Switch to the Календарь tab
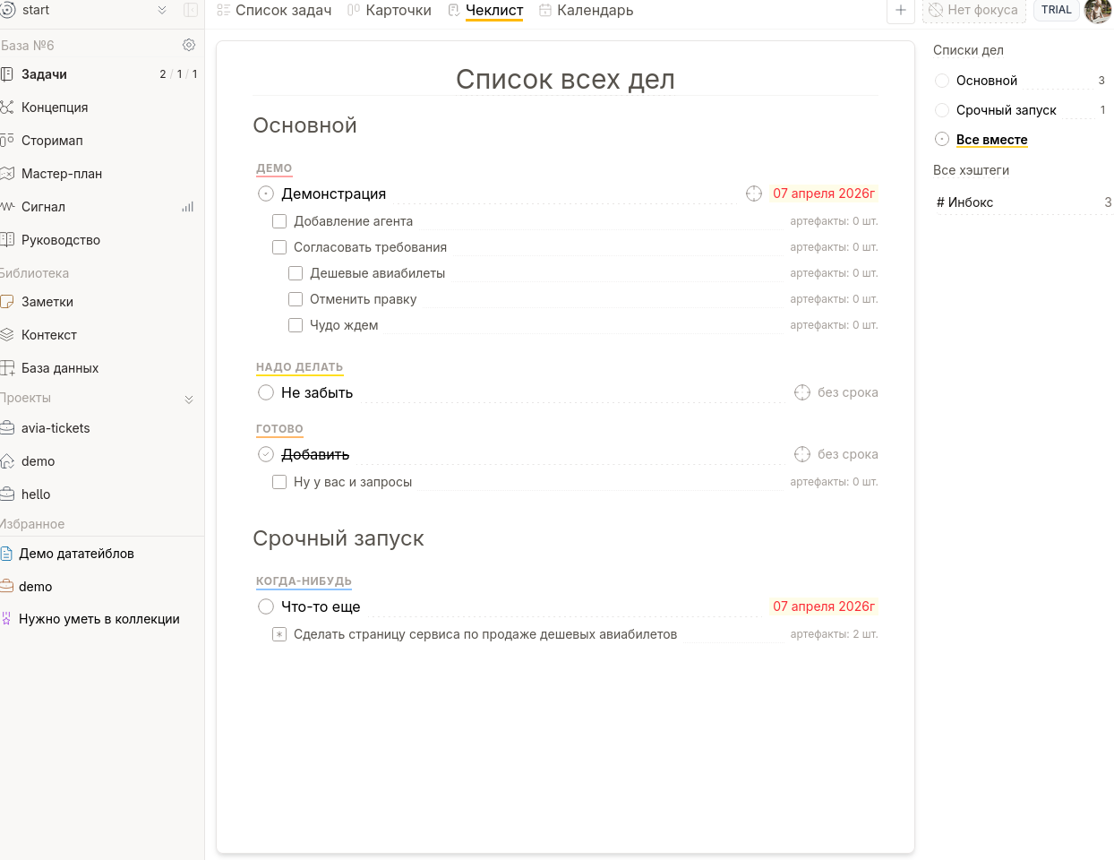 (586, 10)
